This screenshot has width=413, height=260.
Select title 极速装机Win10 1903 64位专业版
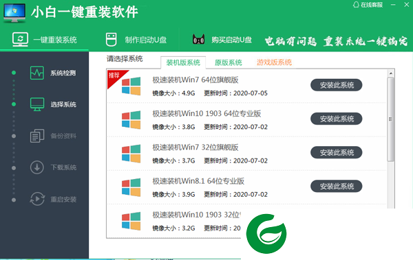pyautogui.click(x=206, y=113)
